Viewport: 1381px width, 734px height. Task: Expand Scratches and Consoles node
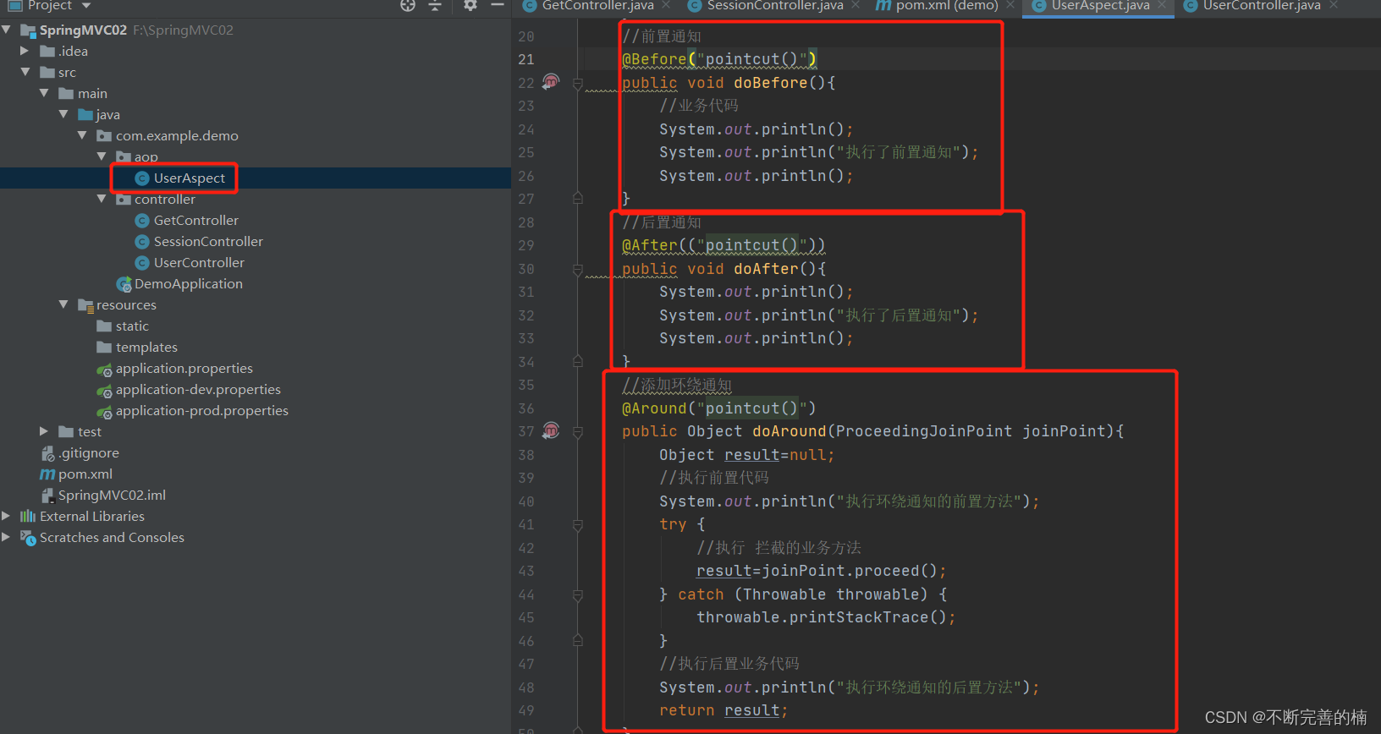[x=7, y=537]
